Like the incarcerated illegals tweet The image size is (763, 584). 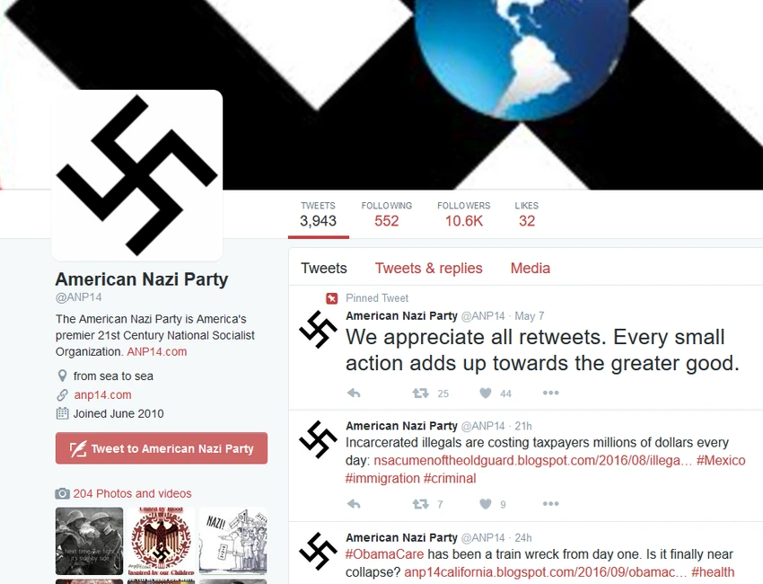[x=485, y=504]
